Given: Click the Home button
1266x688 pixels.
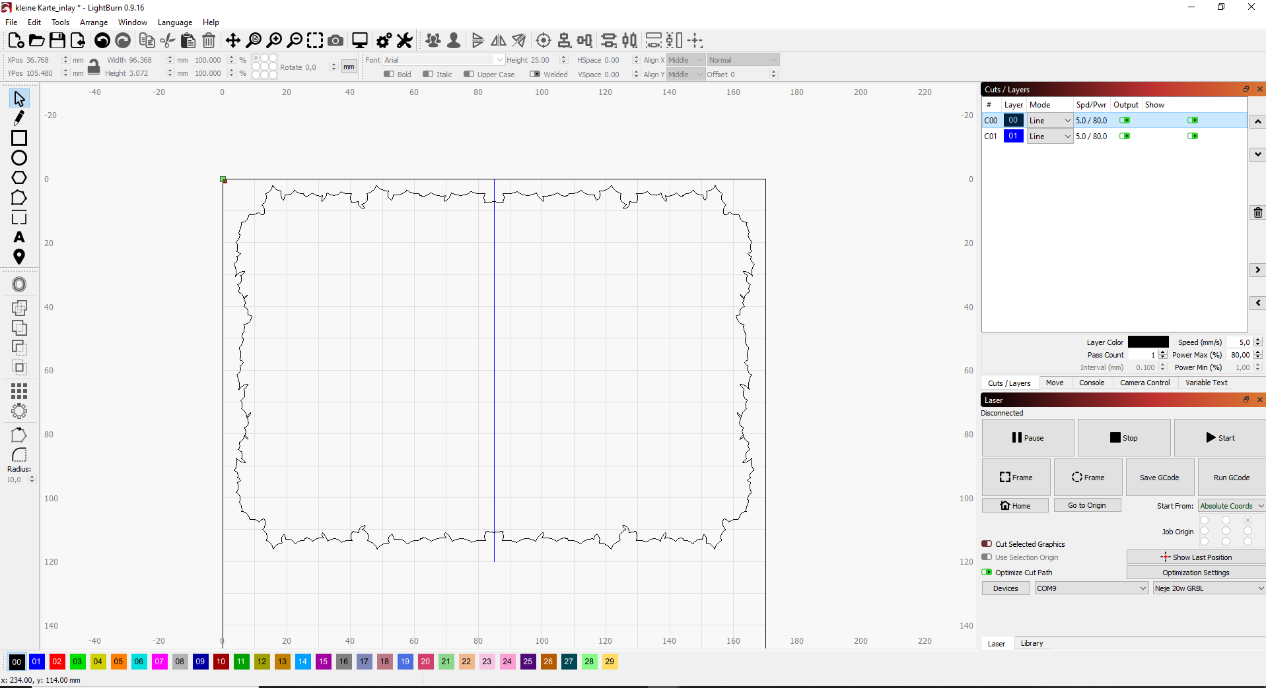Looking at the screenshot, I should 1015,506.
